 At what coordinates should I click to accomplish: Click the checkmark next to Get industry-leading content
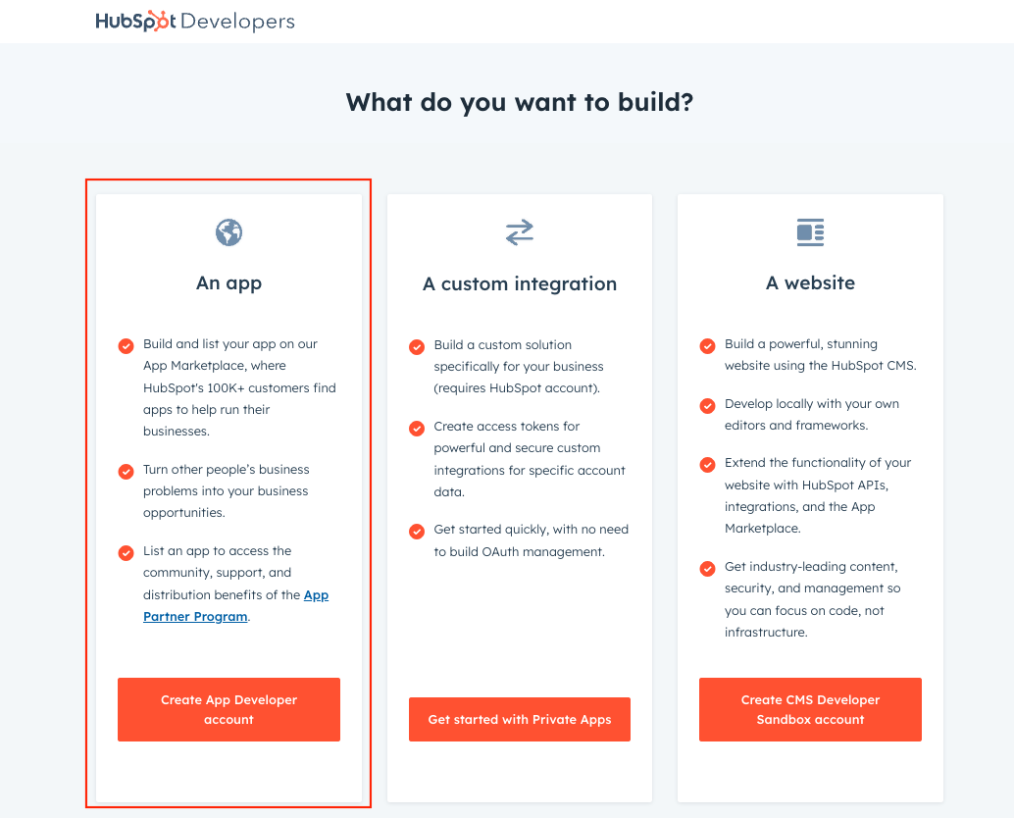click(x=707, y=570)
